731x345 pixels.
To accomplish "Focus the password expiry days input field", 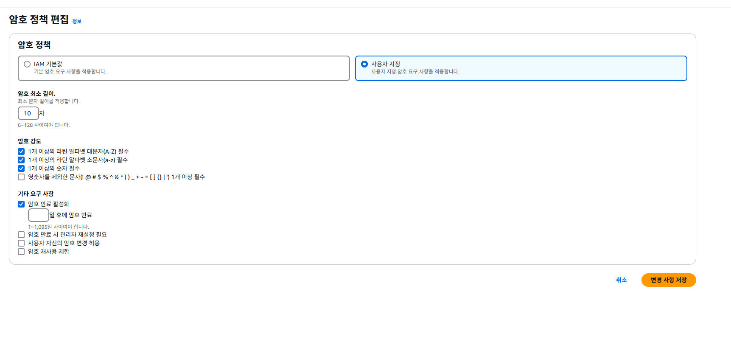I will coord(39,215).
